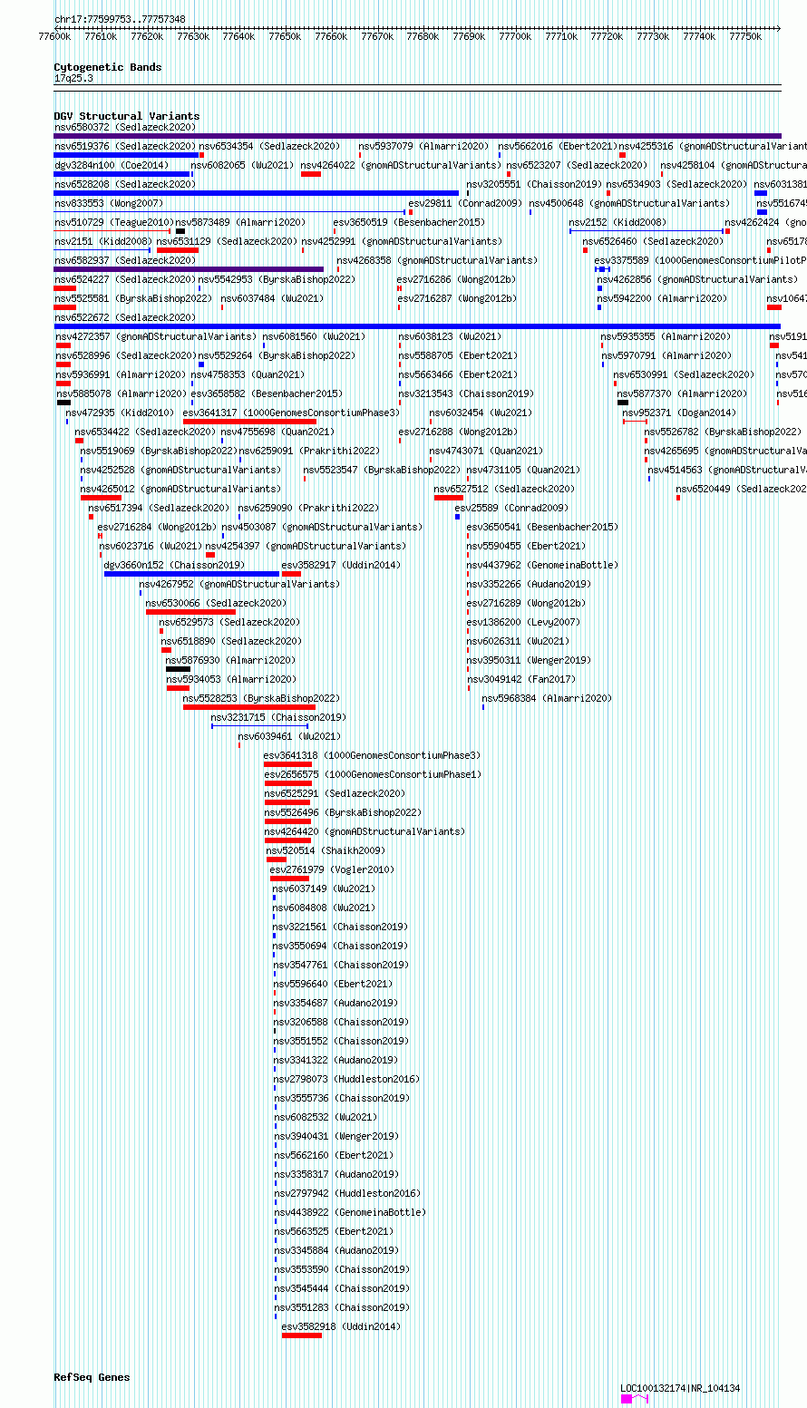Click nsv952371 (Dogan2014) label
The width and height of the screenshot is (807, 1408).
(x=680, y=413)
